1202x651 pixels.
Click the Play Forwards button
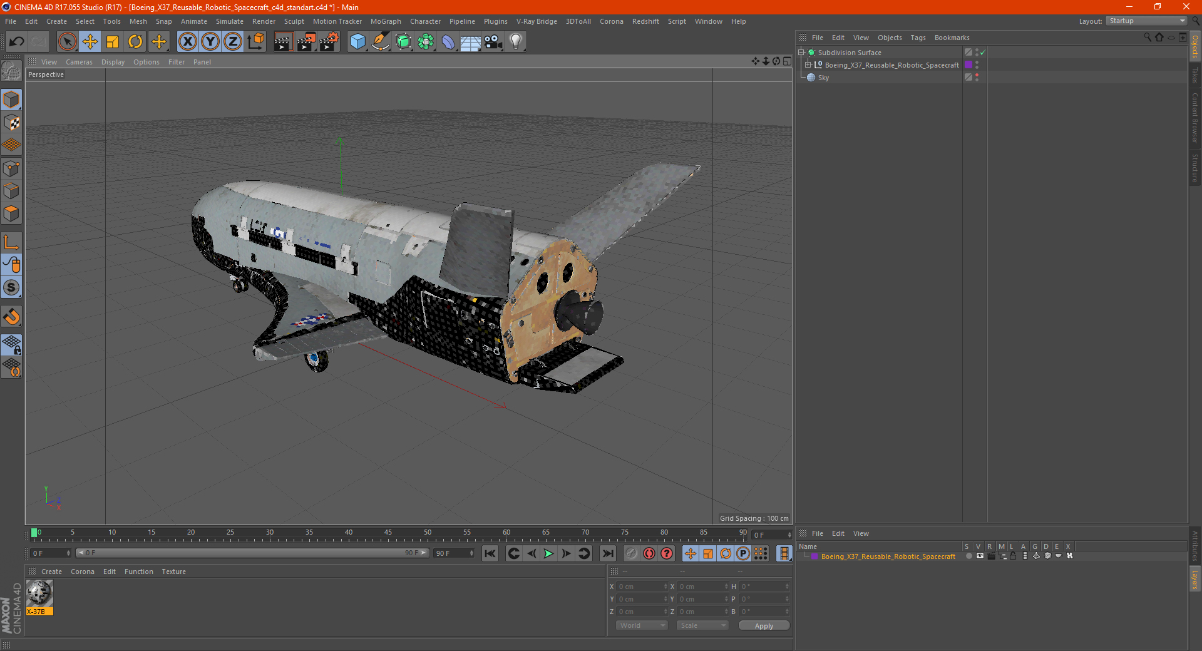548,553
